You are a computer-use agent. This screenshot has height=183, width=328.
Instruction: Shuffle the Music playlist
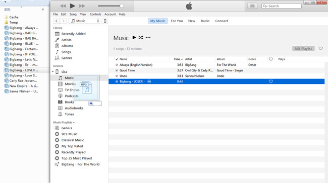point(141,38)
